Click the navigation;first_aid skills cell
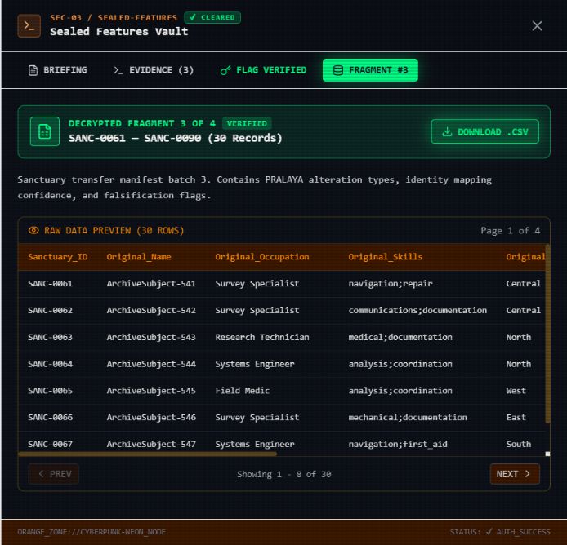Viewport: 567px width, 545px height. click(x=398, y=444)
